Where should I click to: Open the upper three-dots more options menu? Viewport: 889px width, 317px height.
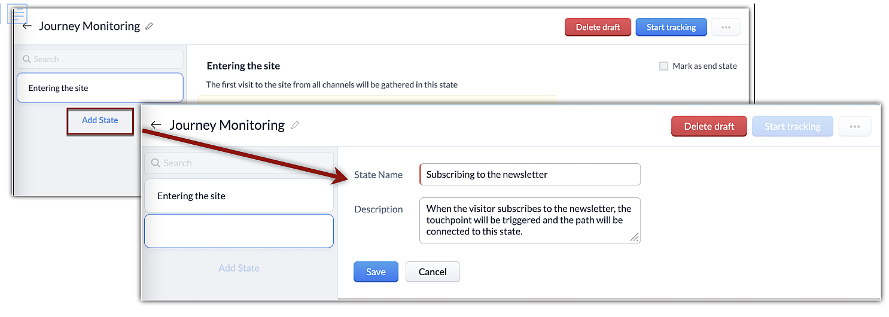click(726, 28)
